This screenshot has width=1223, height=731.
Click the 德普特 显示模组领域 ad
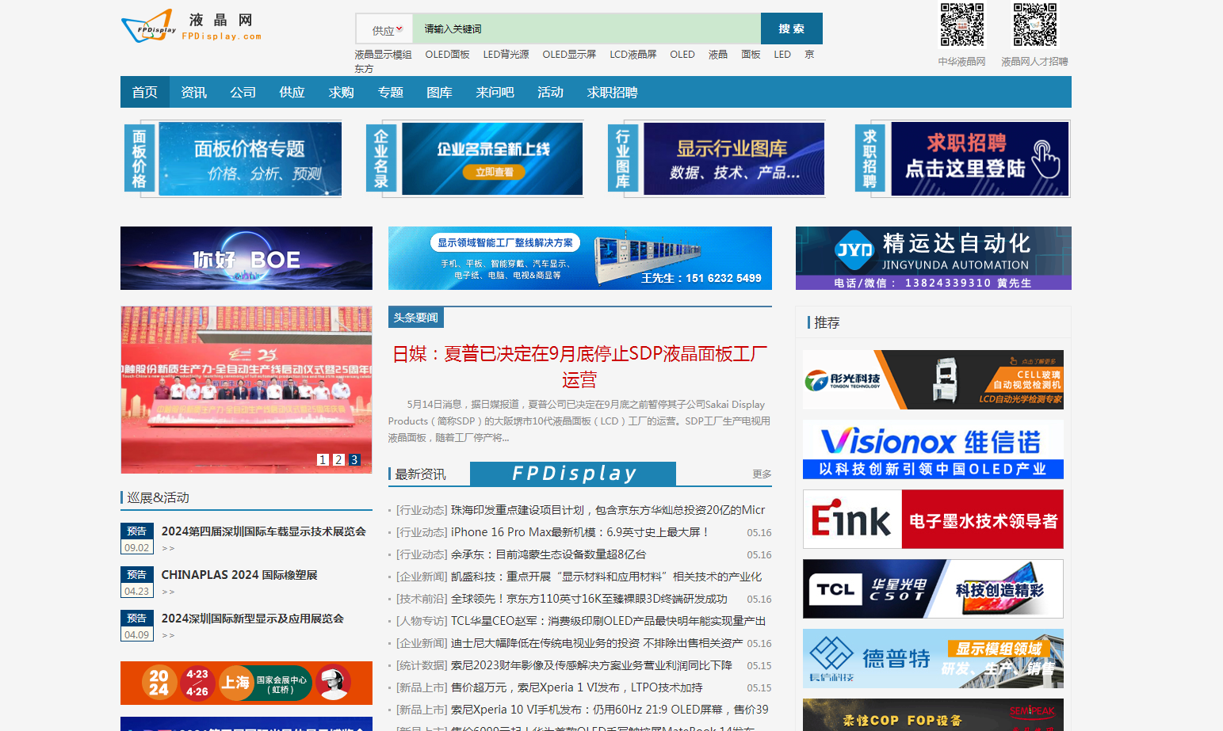point(933,658)
